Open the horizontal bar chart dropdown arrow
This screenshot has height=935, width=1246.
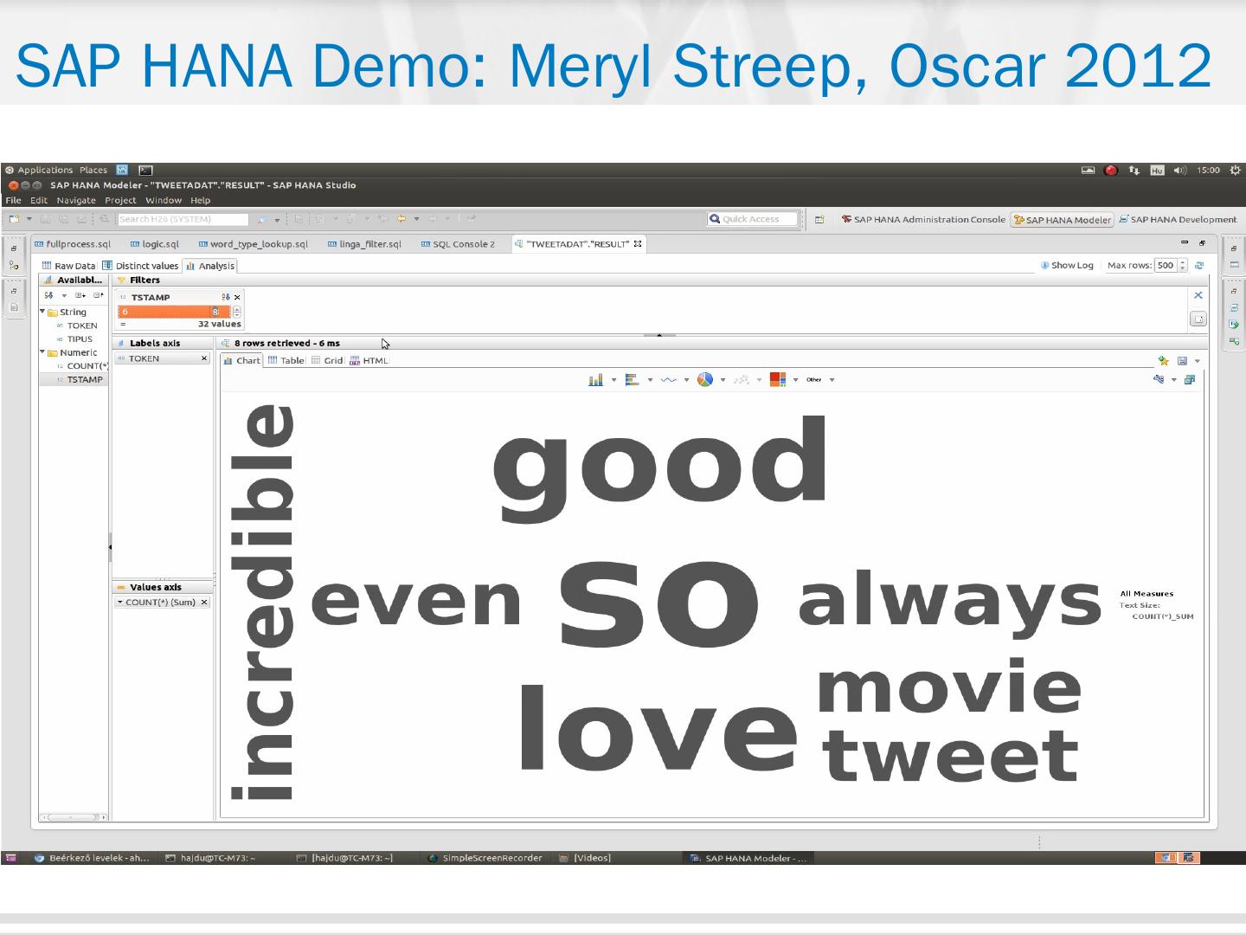click(x=650, y=380)
